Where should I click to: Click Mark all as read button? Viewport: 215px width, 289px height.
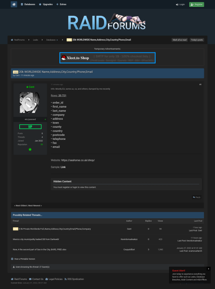179,40
